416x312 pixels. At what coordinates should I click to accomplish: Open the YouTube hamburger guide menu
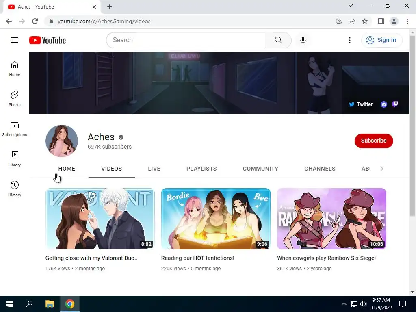coord(15,40)
